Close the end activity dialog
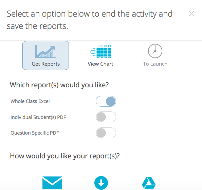 click(x=191, y=14)
